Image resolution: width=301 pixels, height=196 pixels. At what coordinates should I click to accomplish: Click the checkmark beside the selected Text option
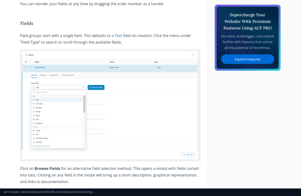(80, 100)
